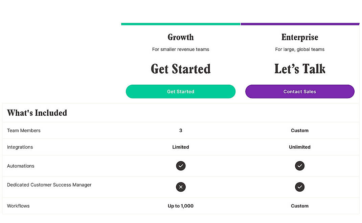Click the Get Started button
Image resolution: width=362 pixels, height=223 pixels.
pos(181,91)
